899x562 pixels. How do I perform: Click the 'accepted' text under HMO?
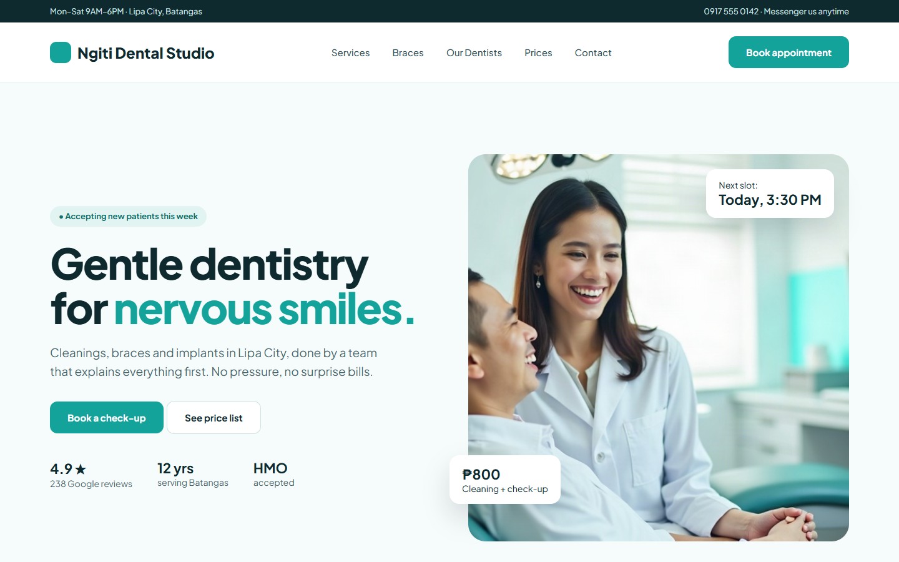click(273, 483)
